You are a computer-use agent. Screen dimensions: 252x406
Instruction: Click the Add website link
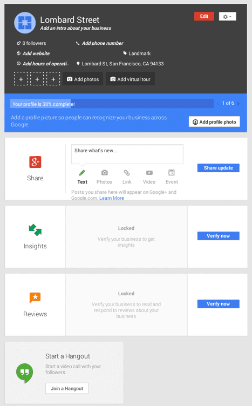click(36, 53)
